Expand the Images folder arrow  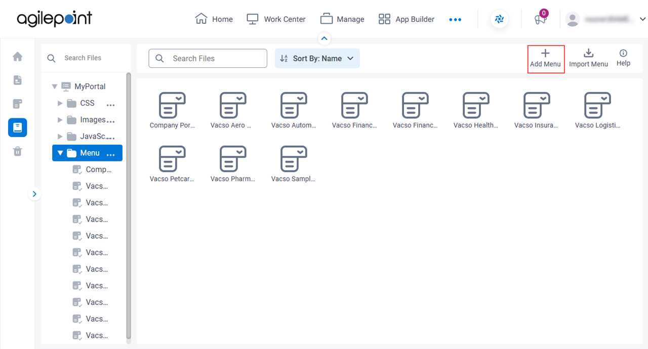point(60,120)
